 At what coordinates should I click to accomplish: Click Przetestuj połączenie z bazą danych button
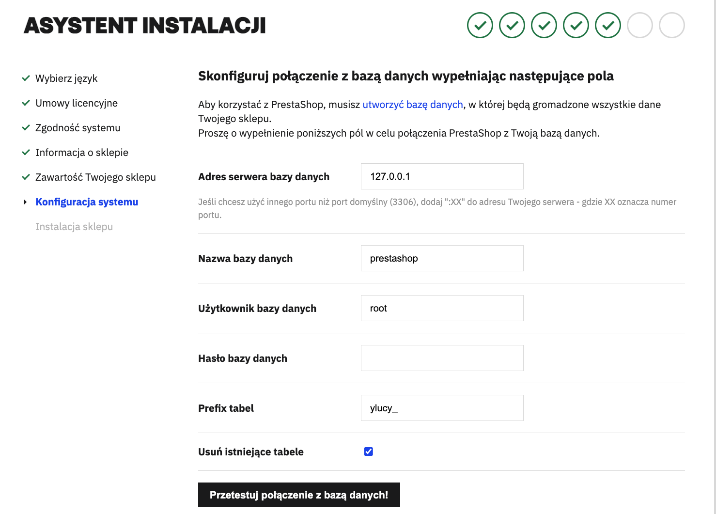click(x=299, y=495)
